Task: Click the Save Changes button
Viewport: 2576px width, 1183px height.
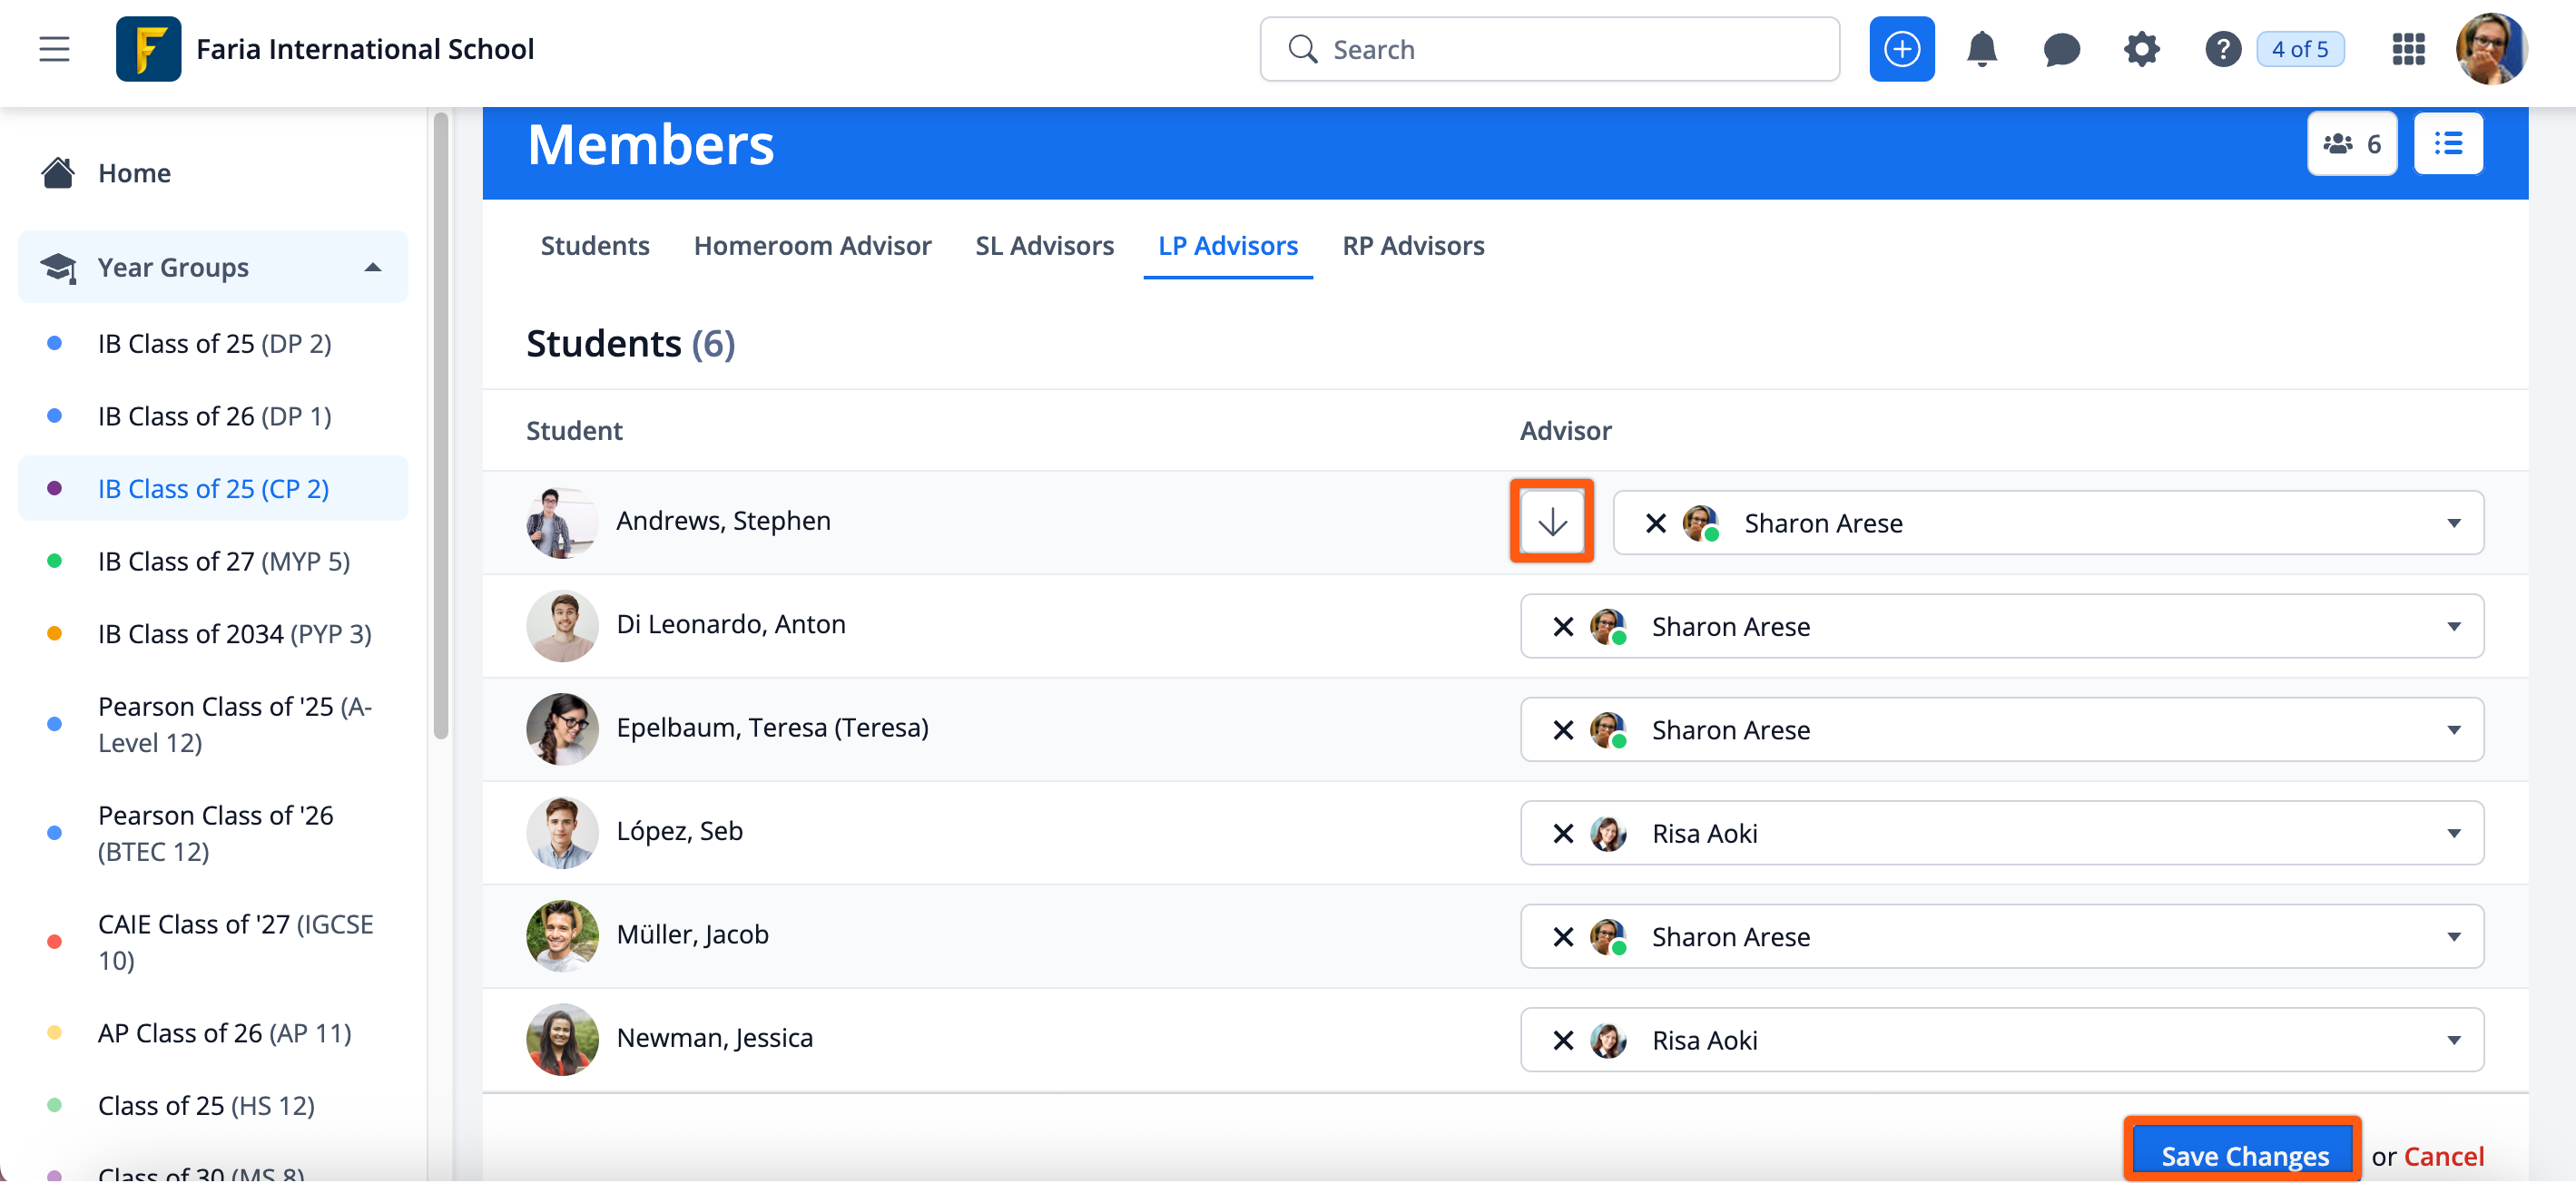Action: 2244,1156
